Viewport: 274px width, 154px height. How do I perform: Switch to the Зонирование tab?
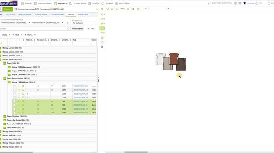click(x=41, y=15)
